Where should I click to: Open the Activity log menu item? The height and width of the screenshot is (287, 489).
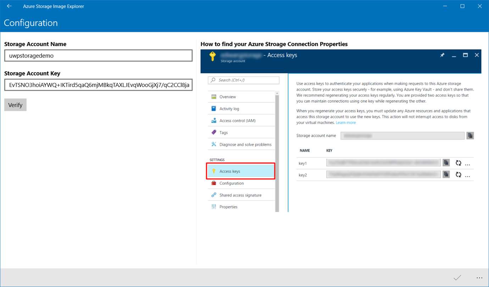pyautogui.click(x=241, y=109)
